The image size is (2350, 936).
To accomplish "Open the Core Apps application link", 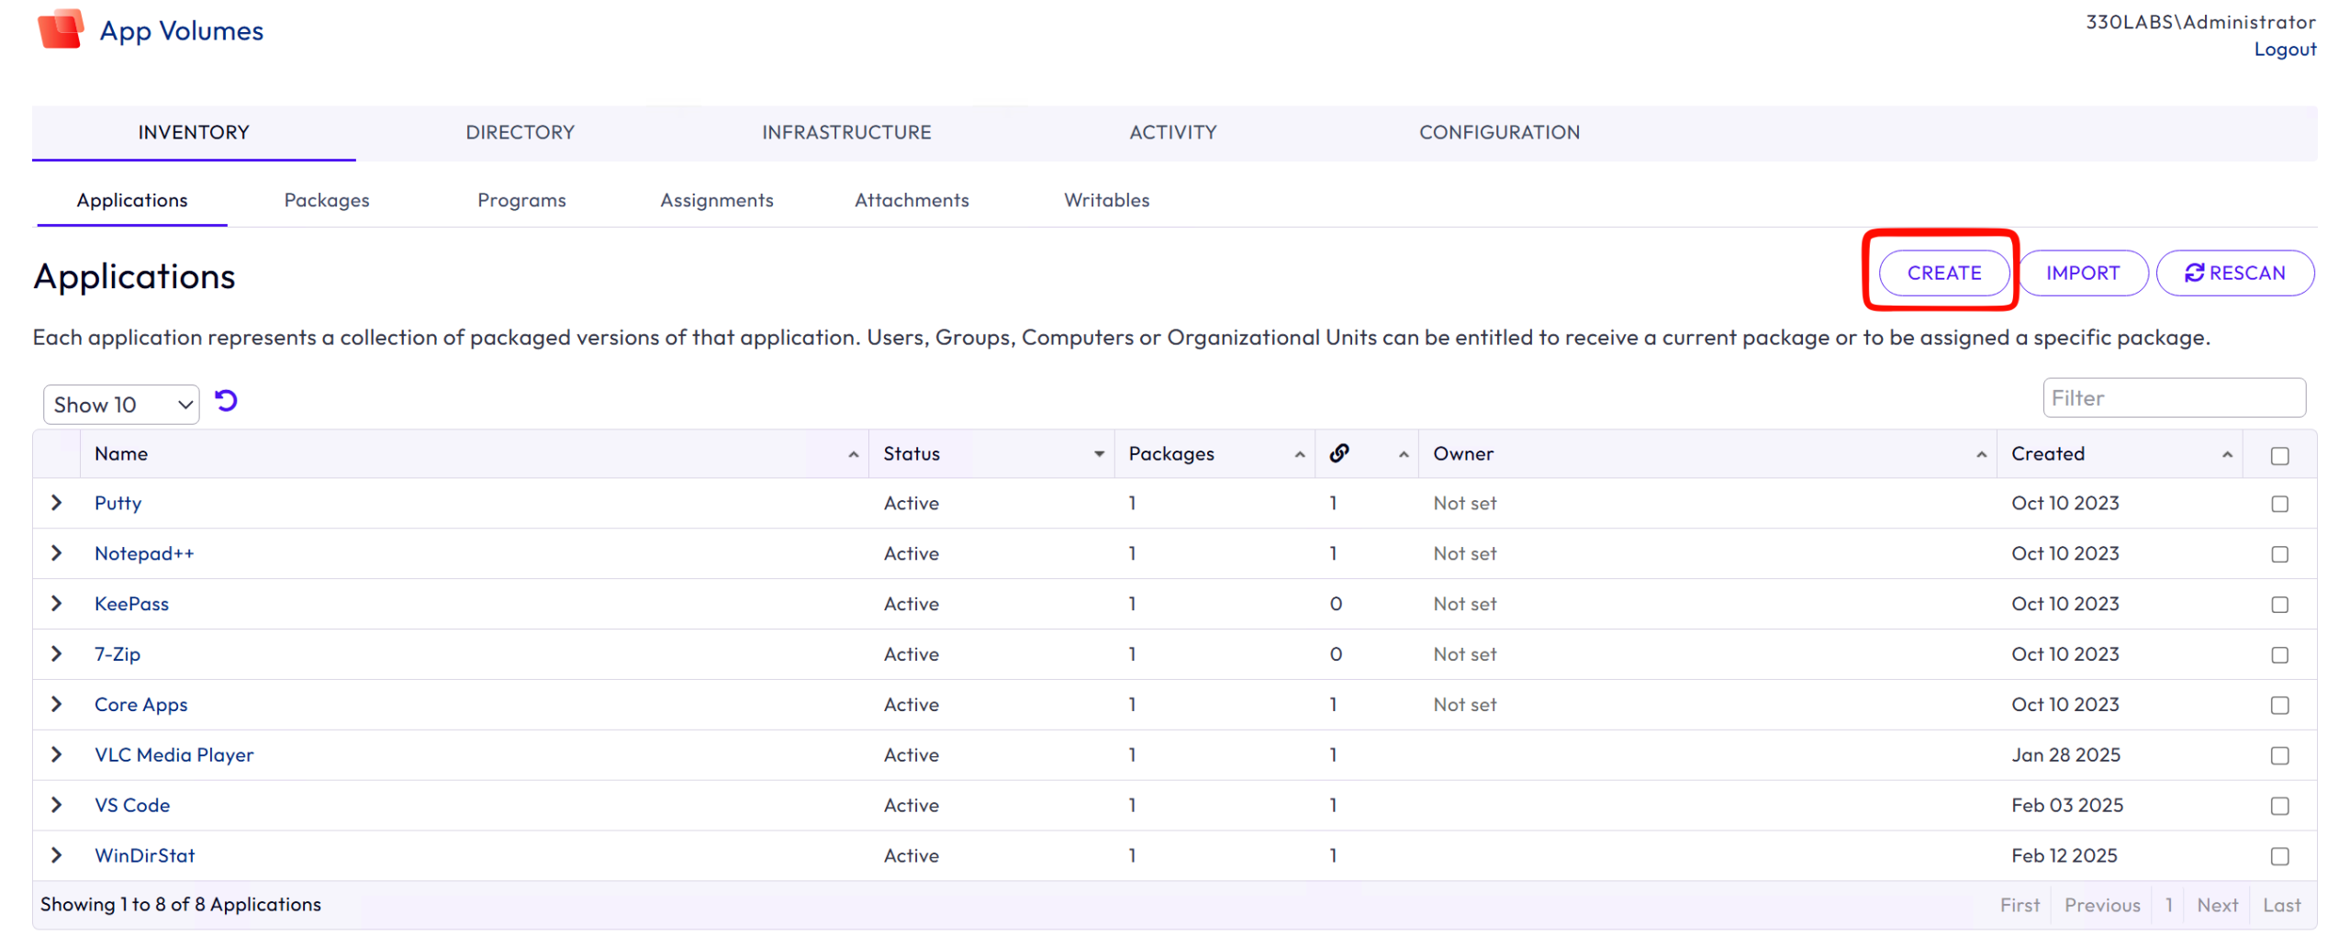I will pyautogui.click(x=141, y=705).
